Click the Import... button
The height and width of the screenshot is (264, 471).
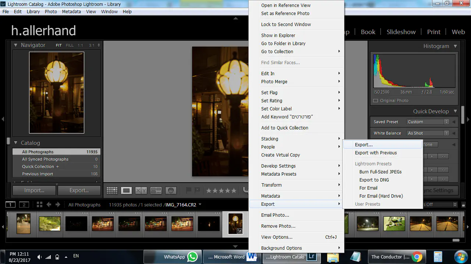34,190
